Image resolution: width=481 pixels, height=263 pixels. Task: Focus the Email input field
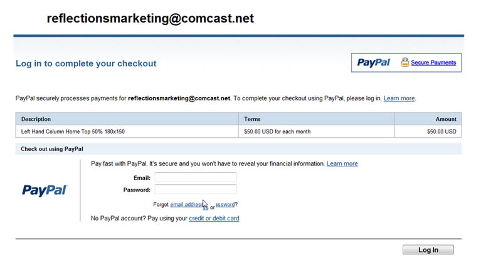click(x=196, y=177)
